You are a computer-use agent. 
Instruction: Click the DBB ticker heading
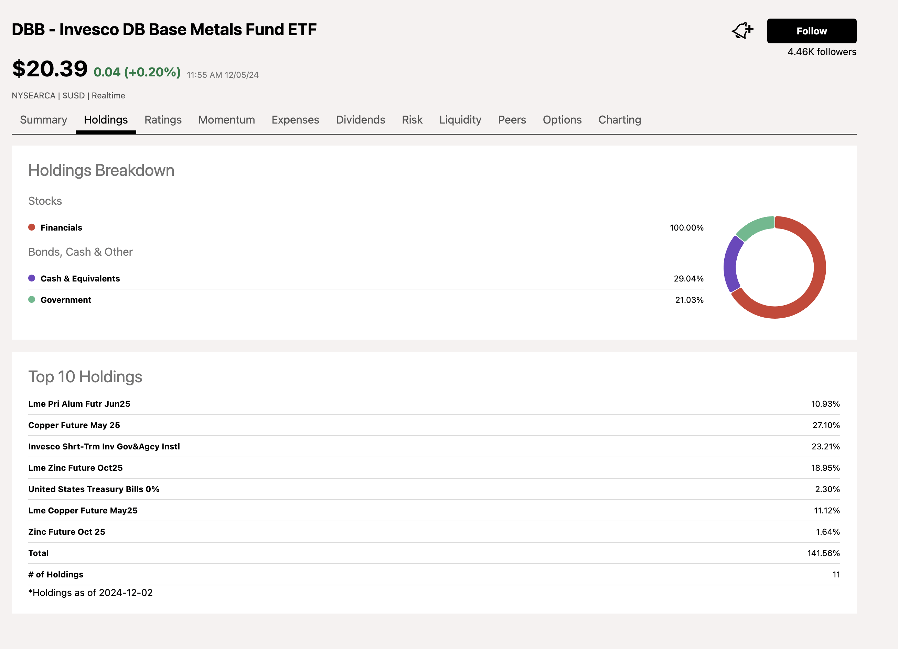click(x=163, y=29)
